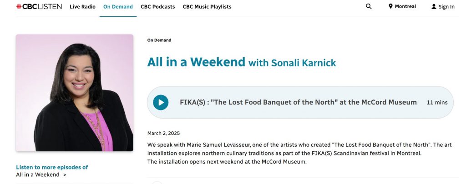Screen dimensions: 466x184
Task: Click "with Sonali Karnick" in the heading
Action: (292, 63)
